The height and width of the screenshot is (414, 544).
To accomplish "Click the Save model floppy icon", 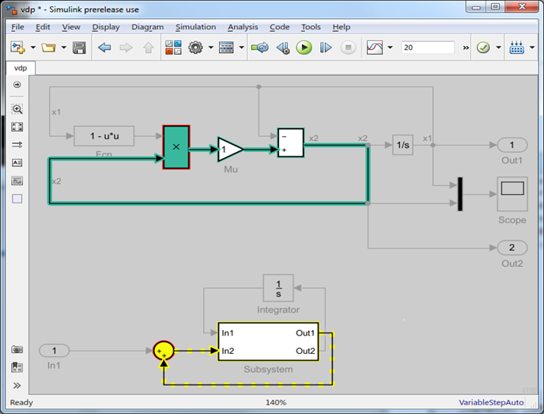I will 79,47.
